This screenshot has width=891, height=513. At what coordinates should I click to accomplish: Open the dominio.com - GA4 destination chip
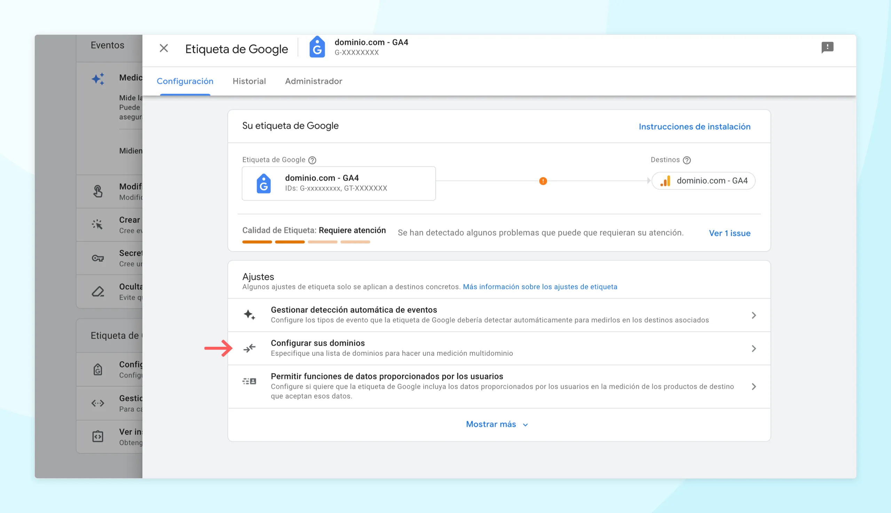click(703, 181)
